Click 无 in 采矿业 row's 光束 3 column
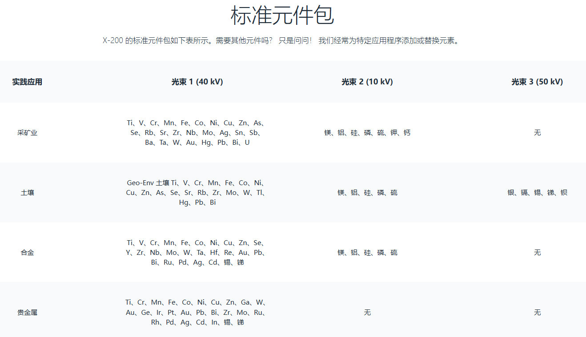 click(537, 133)
